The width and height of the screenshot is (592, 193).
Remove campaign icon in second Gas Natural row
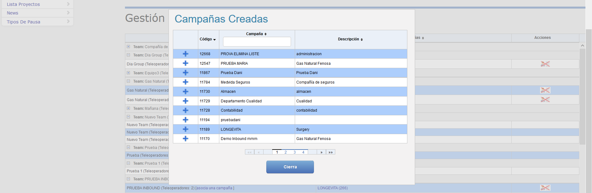click(x=545, y=100)
